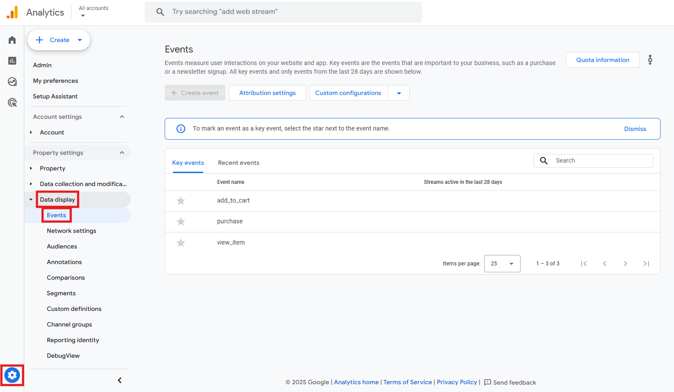Go to the next page of events
Image resolution: width=674 pixels, height=392 pixels.
tap(625, 264)
